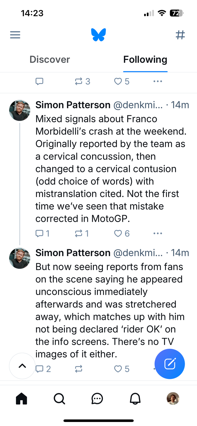Open more options on the top post
Screen dimensions: 197x426
click(x=158, y=81)
